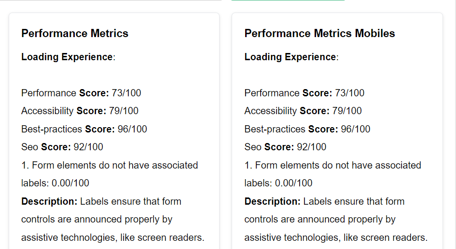The width and height of the screenshot is (456, 249).
Task: Click the 0.00/100 label score in Performance Metrics card
Action: tap(70, 183)
